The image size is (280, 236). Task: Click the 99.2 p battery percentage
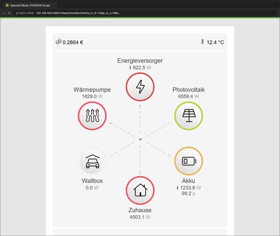click(189, 194)
